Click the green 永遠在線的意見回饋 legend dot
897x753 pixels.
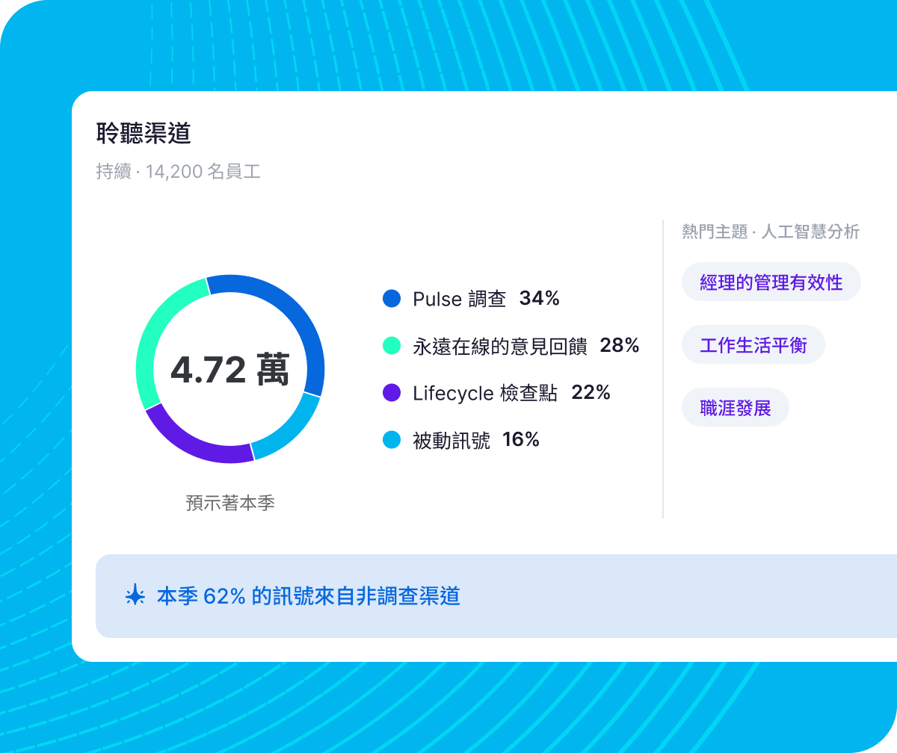tap(392, 346)
